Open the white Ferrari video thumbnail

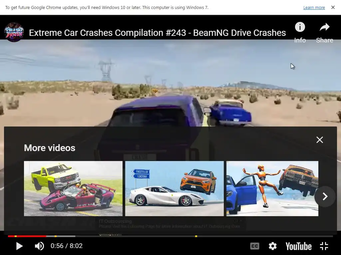pyautogui.click(x=174, y=189)
